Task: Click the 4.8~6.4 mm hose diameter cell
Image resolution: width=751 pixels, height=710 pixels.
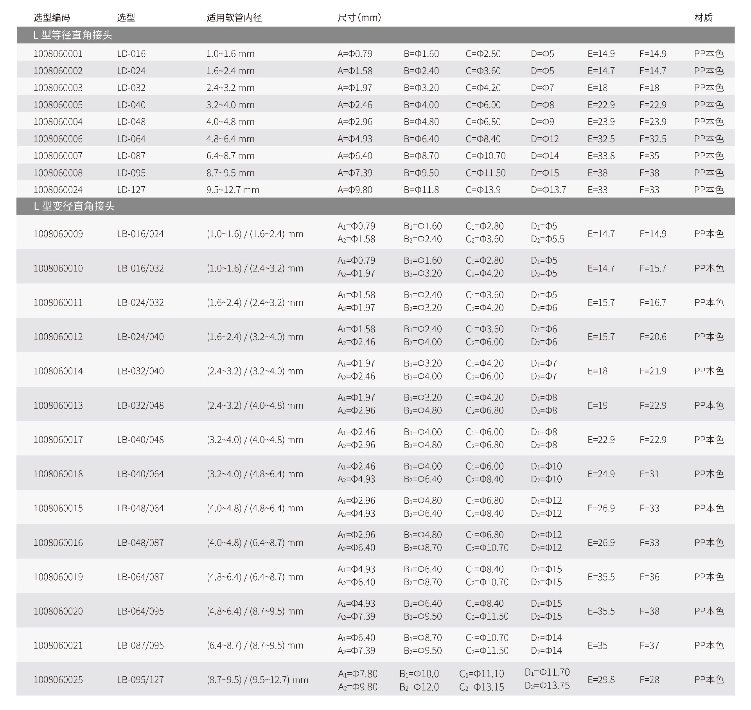Action: [230, 139]
